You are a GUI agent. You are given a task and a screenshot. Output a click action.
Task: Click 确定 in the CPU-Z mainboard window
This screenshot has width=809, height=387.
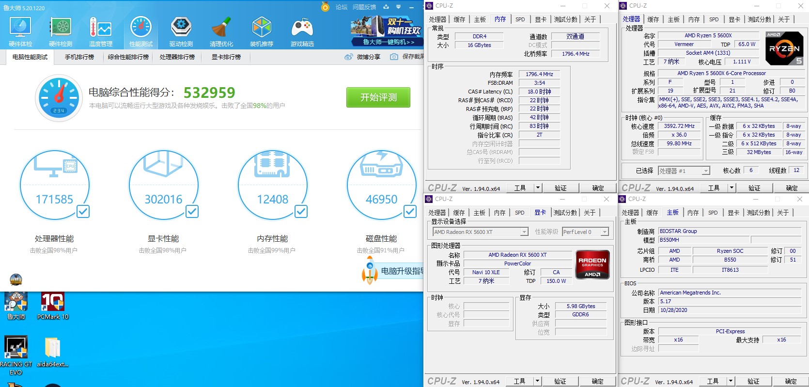click(x=791, y=381)
